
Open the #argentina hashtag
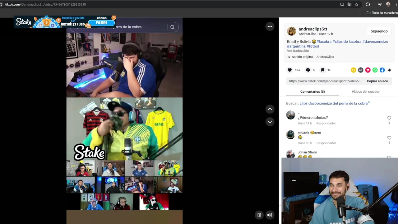296,46
